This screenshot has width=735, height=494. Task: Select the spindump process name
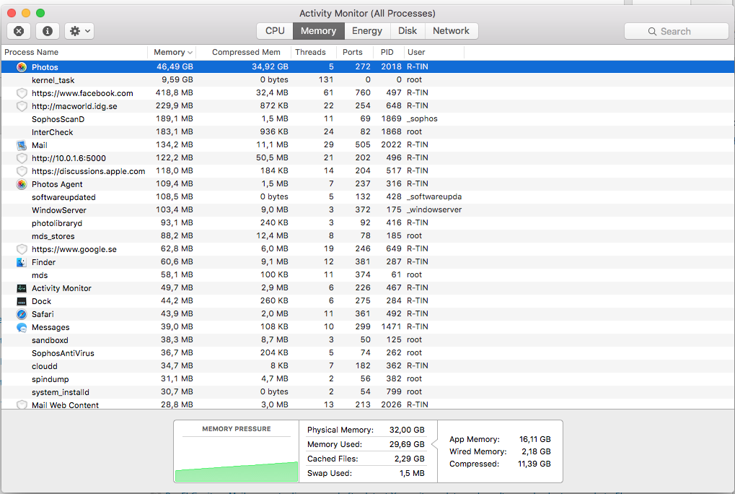point(50,379)
